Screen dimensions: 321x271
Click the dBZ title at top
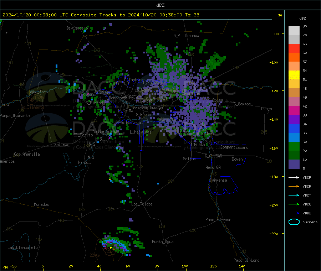160,5
